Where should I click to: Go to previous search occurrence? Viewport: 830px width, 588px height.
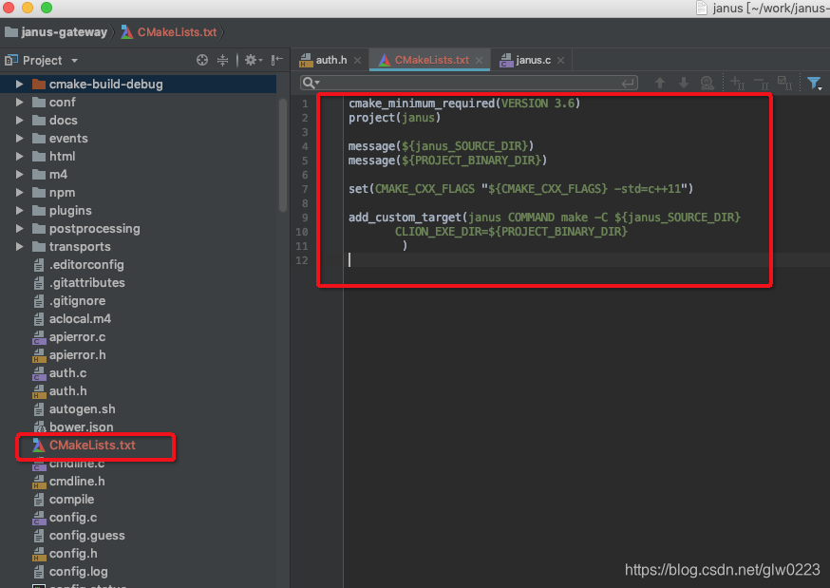click(x=660, y=83)
